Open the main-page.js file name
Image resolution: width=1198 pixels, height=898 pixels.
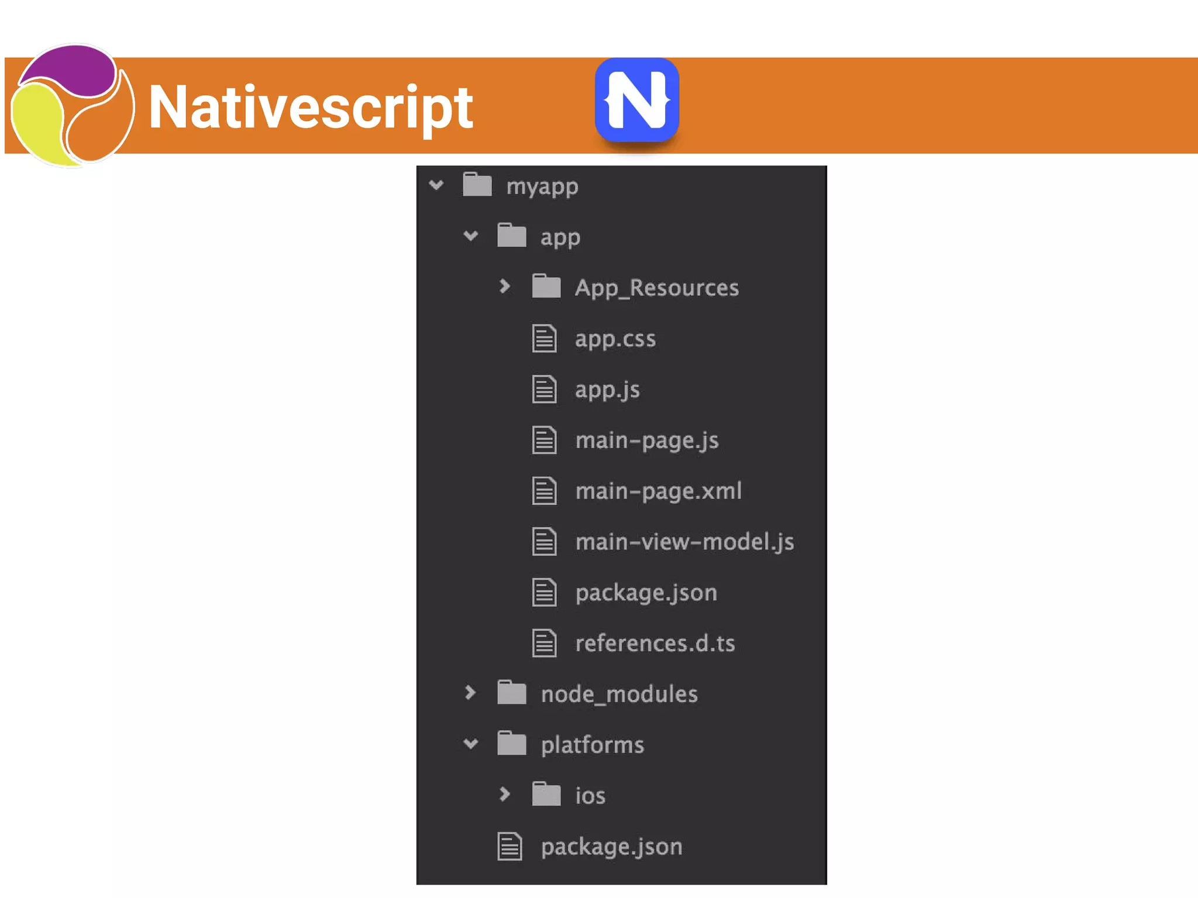click(x=647, y=441)
